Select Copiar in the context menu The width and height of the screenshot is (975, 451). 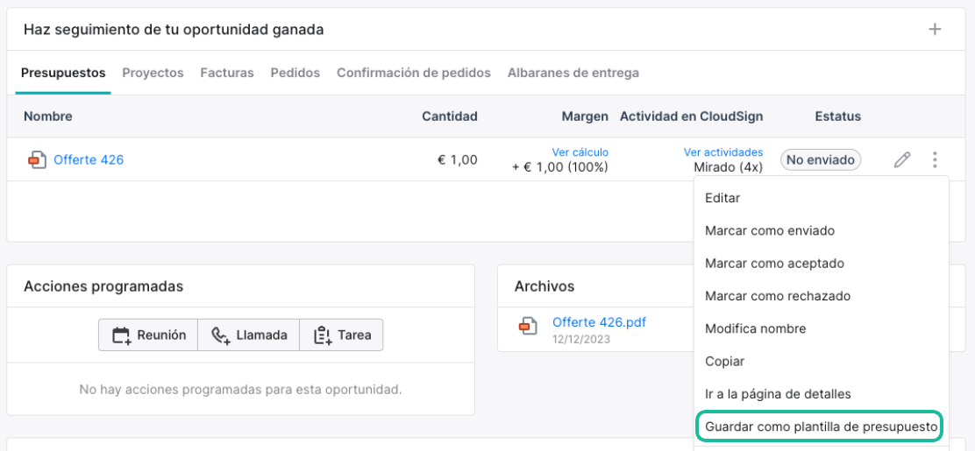coord(725,361)
